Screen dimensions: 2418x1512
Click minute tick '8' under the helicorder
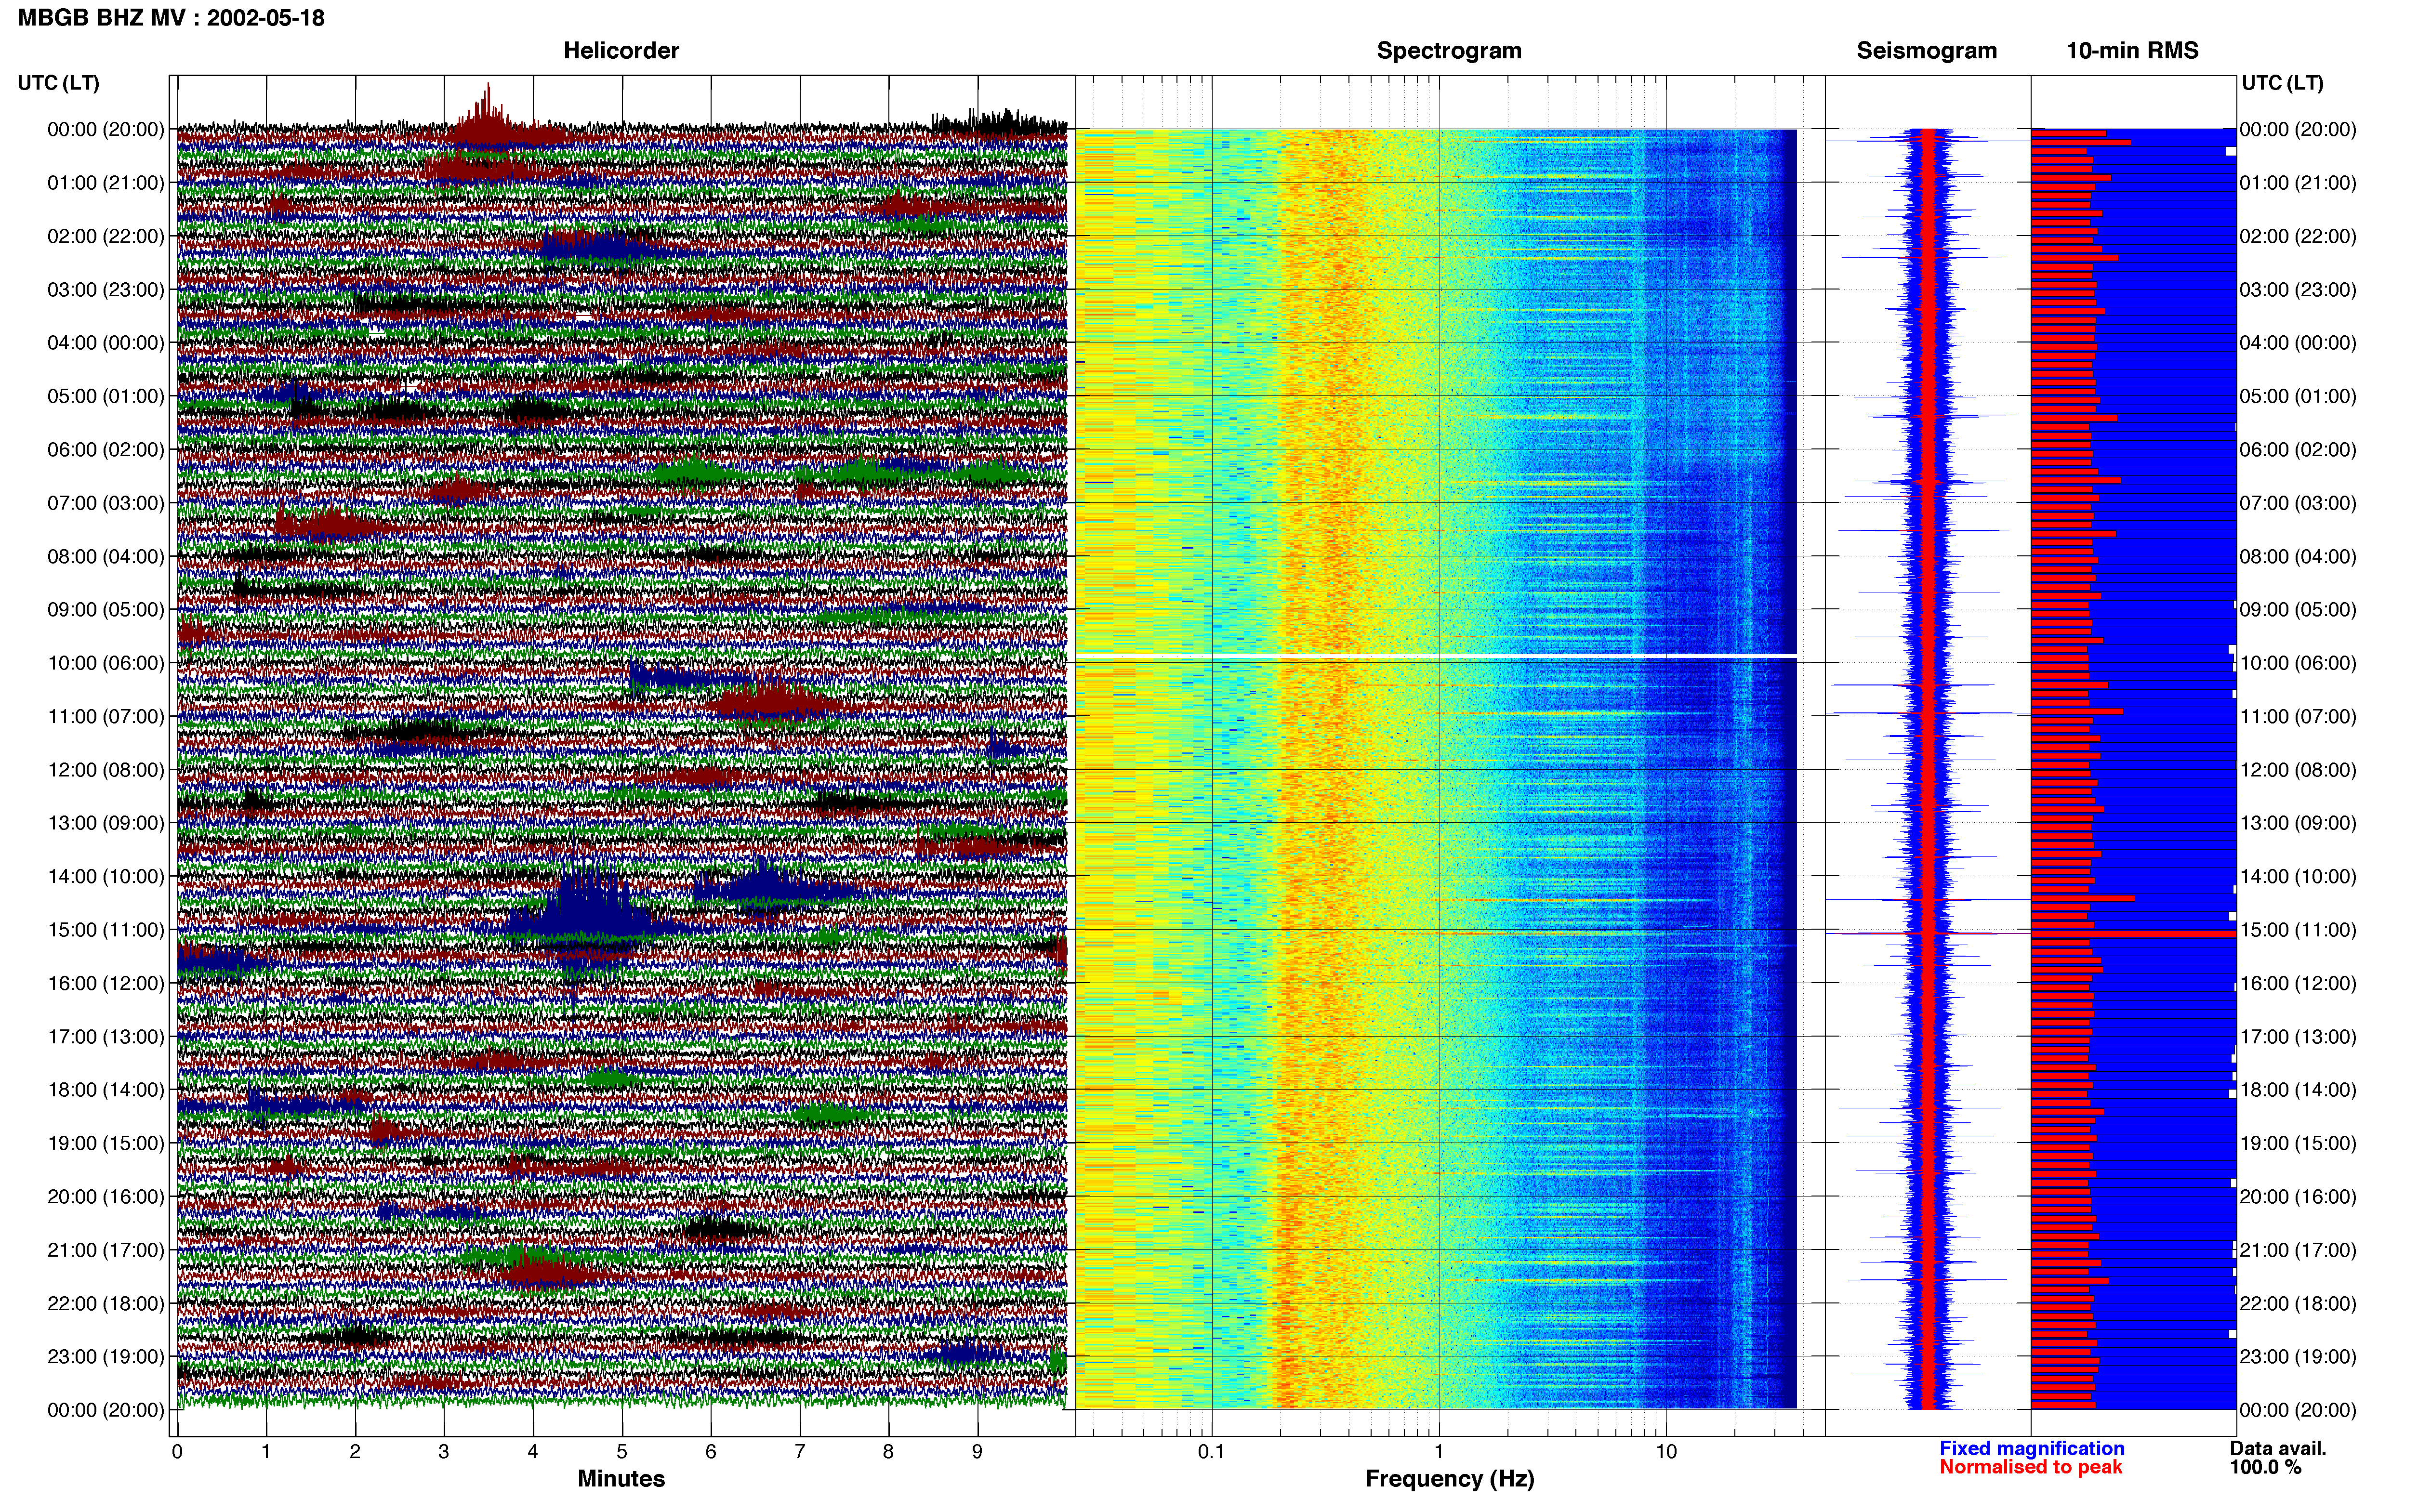point(888,1452)
